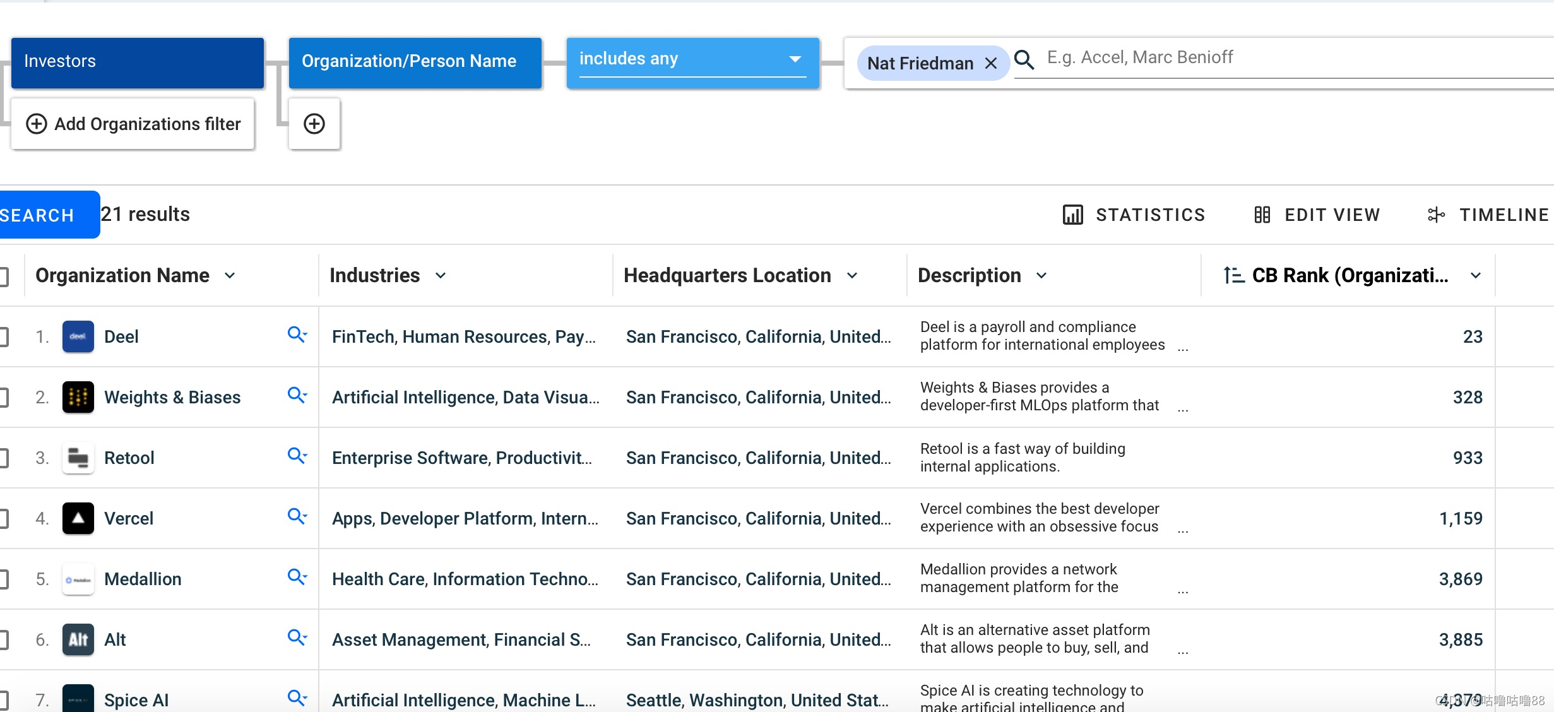Image resolution: width=1554 pixels, height=712 pixels.
Task: Click Spice AI's Seattle headquarters location
Action: click(757, 700)
